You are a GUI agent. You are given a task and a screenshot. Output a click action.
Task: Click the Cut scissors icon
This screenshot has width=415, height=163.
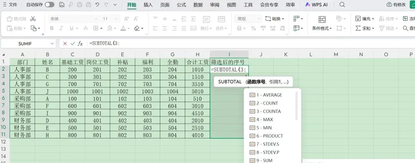pos(33,19)
